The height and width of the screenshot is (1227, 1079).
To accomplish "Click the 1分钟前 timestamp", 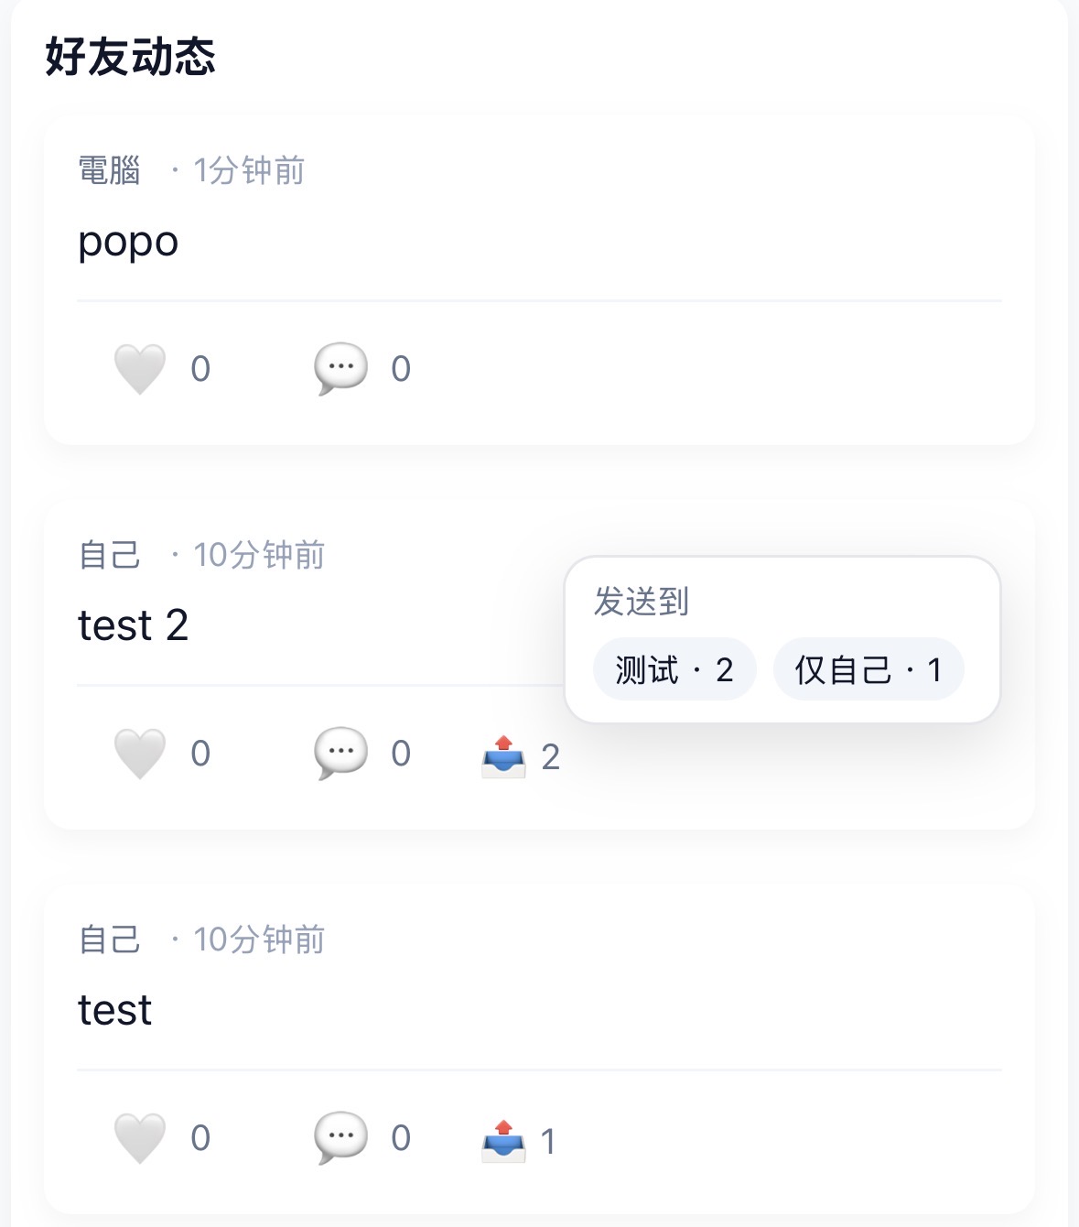I will tap(249, 170).
